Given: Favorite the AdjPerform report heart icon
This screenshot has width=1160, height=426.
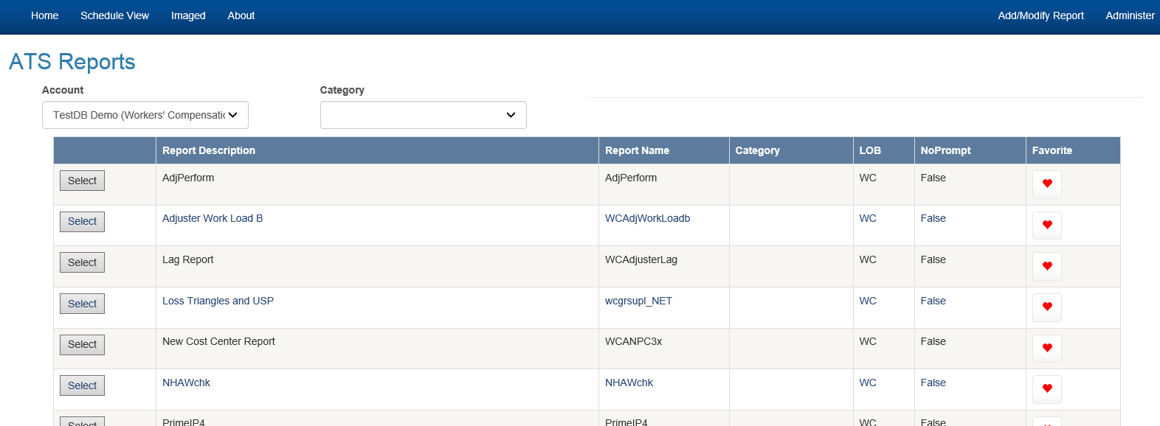Looking at the screenshot, I should [1046, 184].
